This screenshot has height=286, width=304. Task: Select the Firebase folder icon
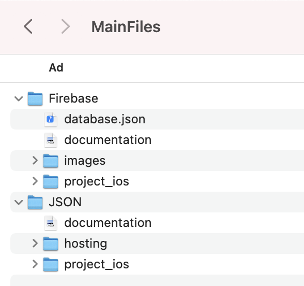pyautogui.click(x=35, y=98)
